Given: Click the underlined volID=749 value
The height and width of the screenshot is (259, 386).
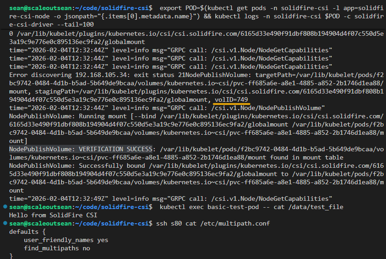Looking at the screenshot, I should 231,99.
